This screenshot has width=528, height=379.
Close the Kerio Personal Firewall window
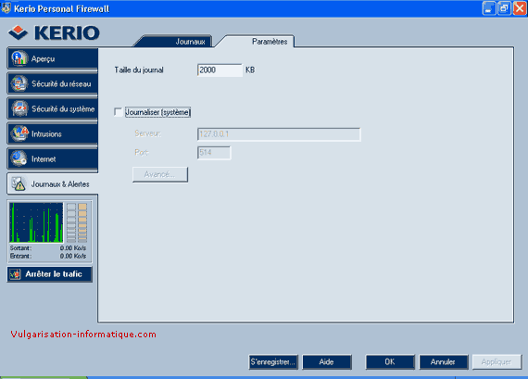[x=520, y=8]
